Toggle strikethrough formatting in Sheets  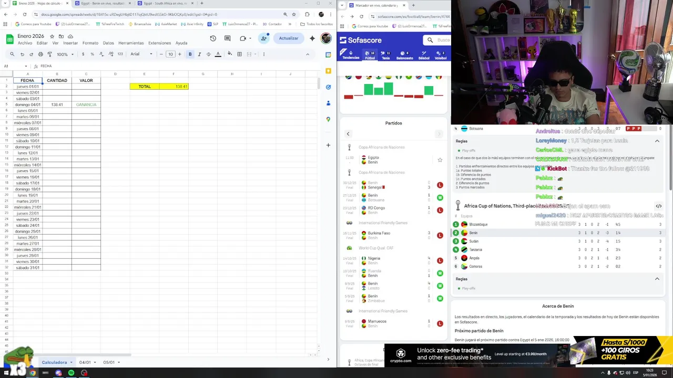pos(208,54)
